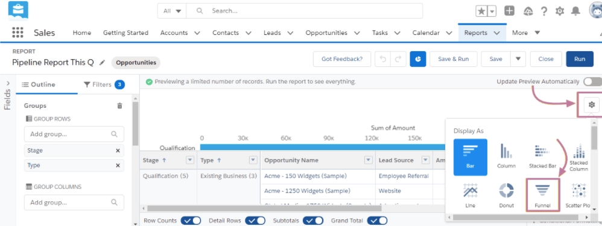Screen dimensions: 602x226
Task: Open the More navigation dropdown
Action: click(x=526, y=33)
